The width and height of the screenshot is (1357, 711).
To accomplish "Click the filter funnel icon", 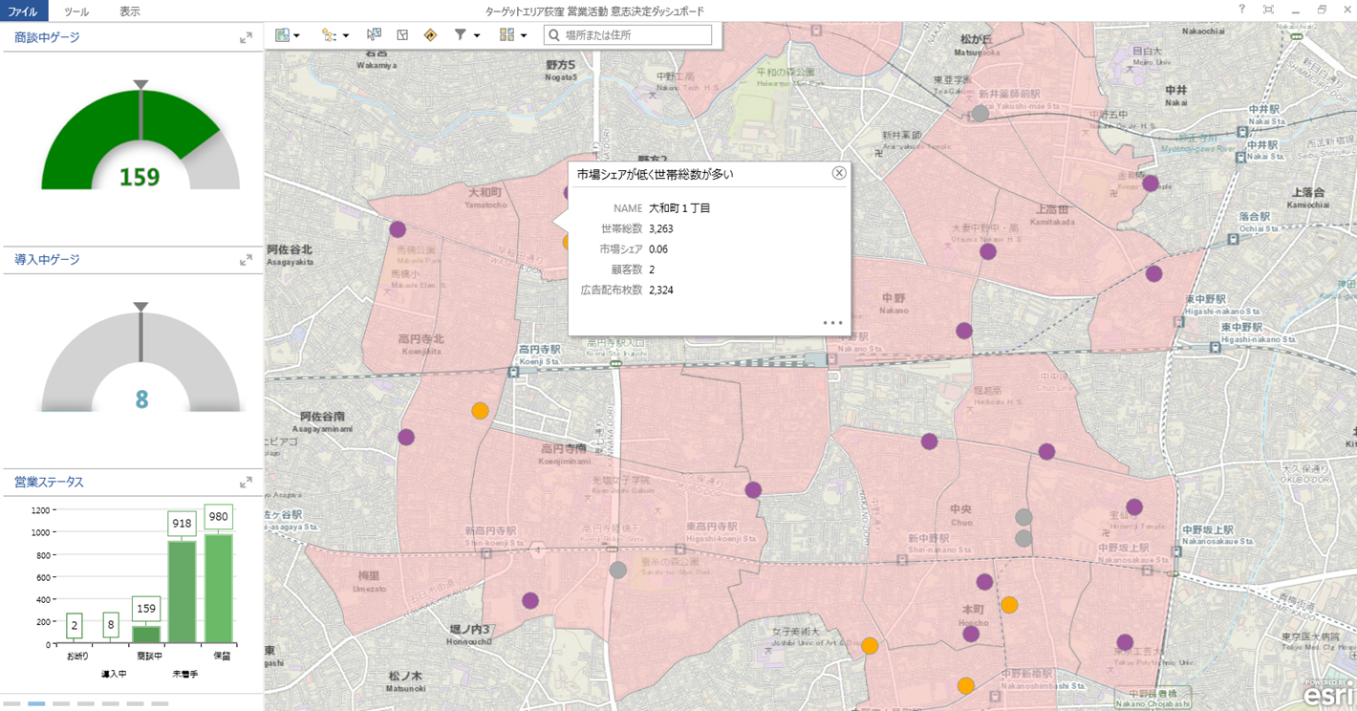I will [461, 34].
